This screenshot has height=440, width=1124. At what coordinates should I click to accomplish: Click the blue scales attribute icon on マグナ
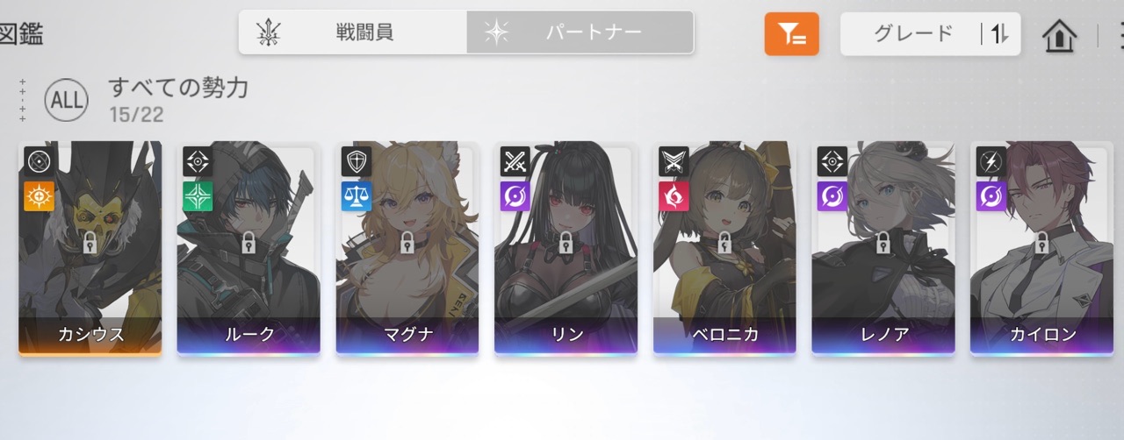tap(357, 196)
